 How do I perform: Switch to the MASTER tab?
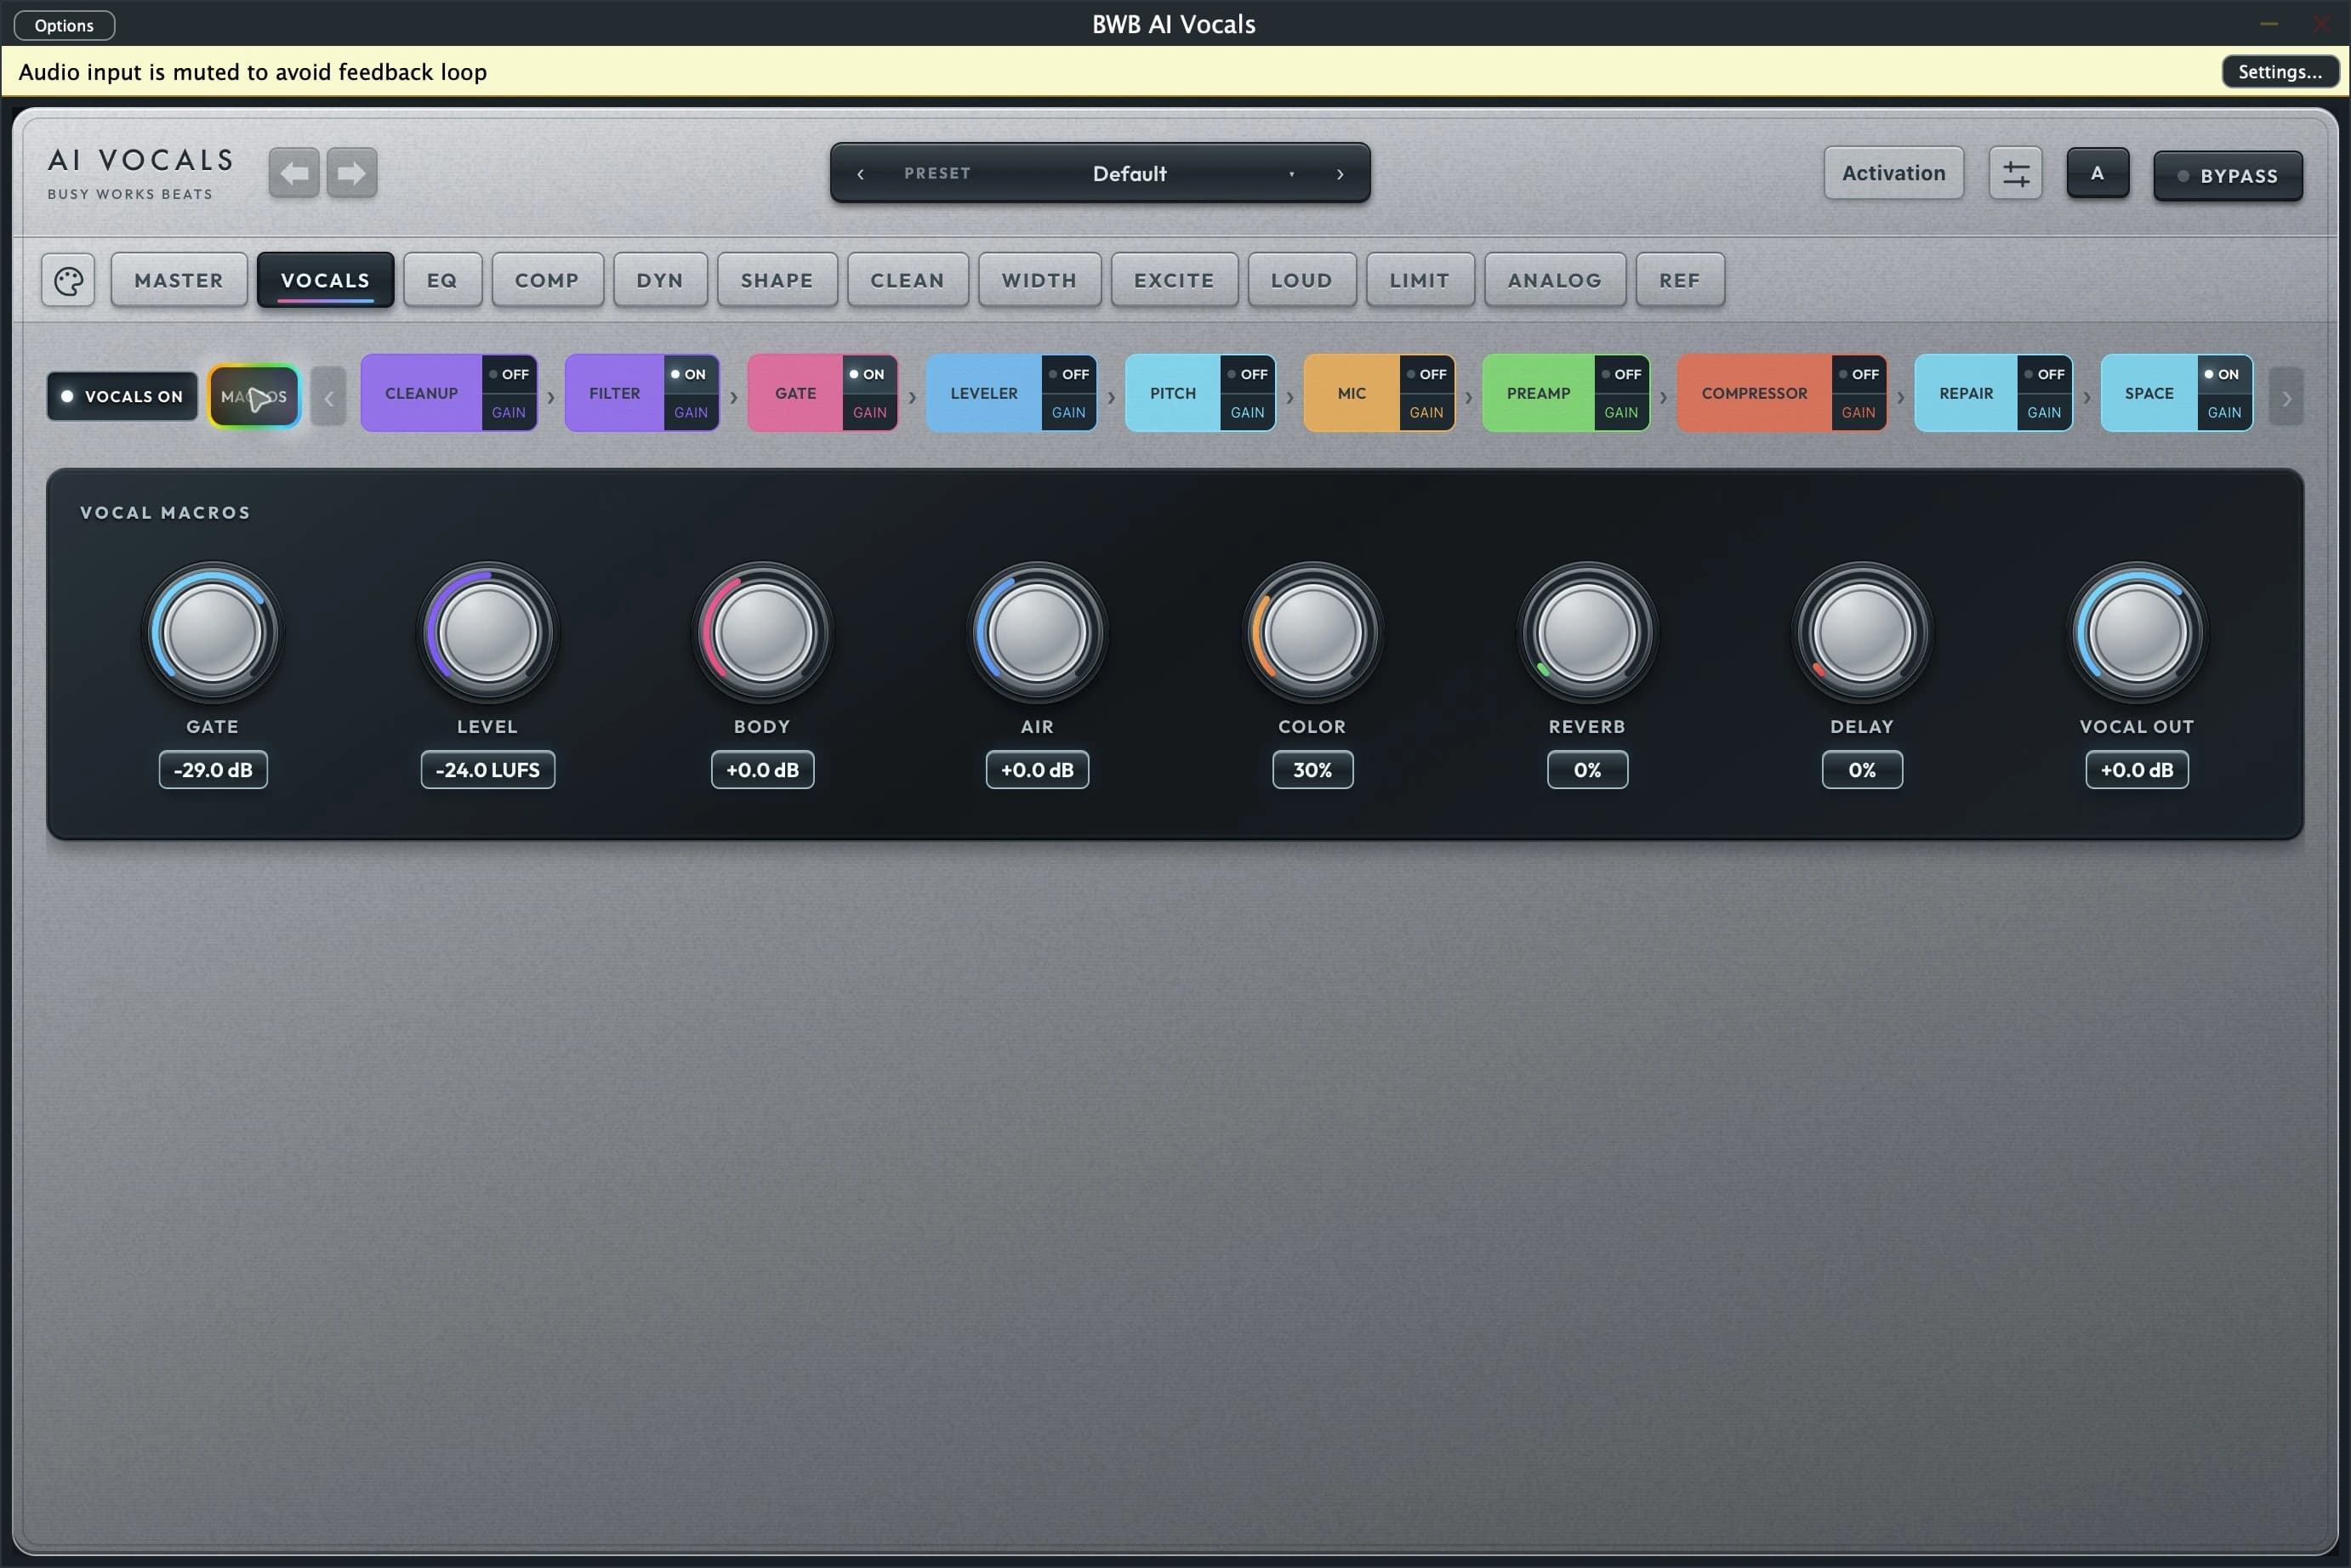[179, 281]
